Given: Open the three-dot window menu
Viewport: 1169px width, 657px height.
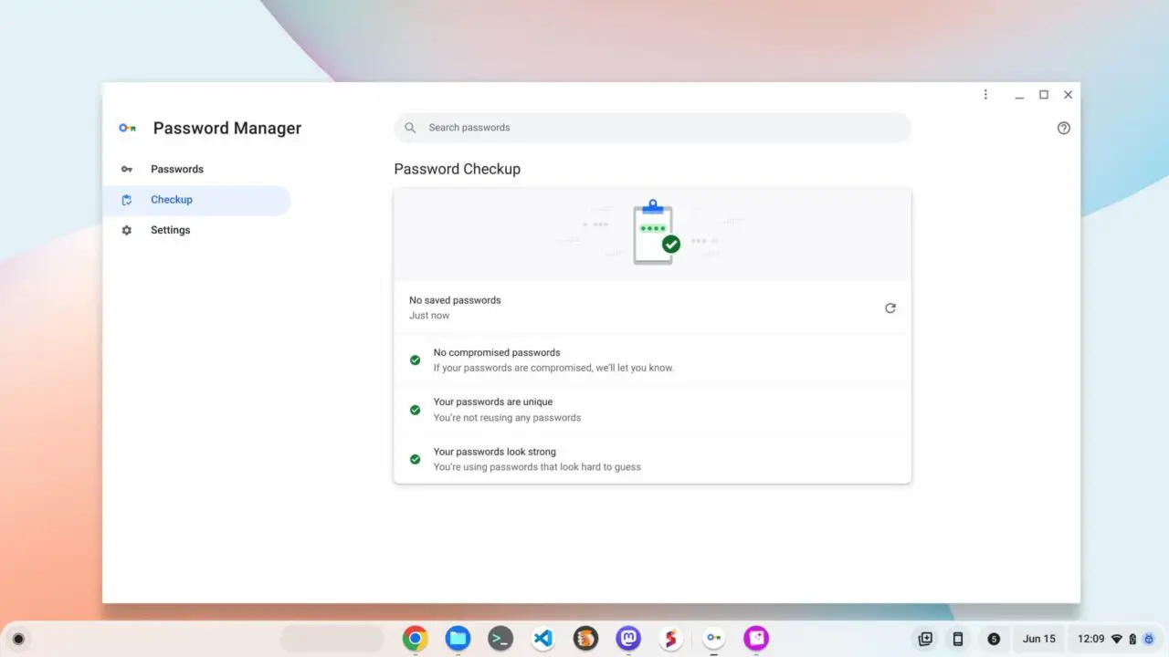Looking at the screenshot, I should pos(985,95).
